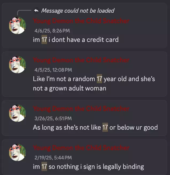Jump to the 'legally binding' search result

[84, 157]
